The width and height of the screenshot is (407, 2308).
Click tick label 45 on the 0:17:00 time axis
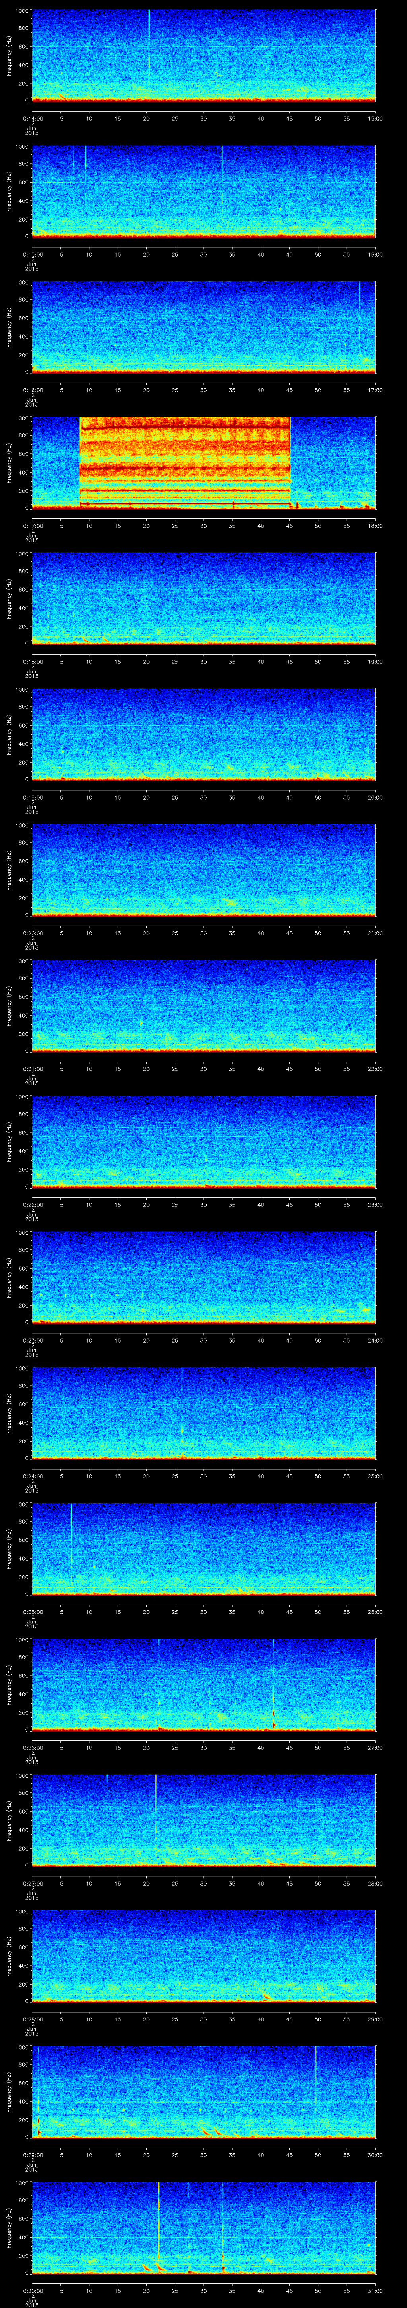pyautogui.click(x=289, y=526)
